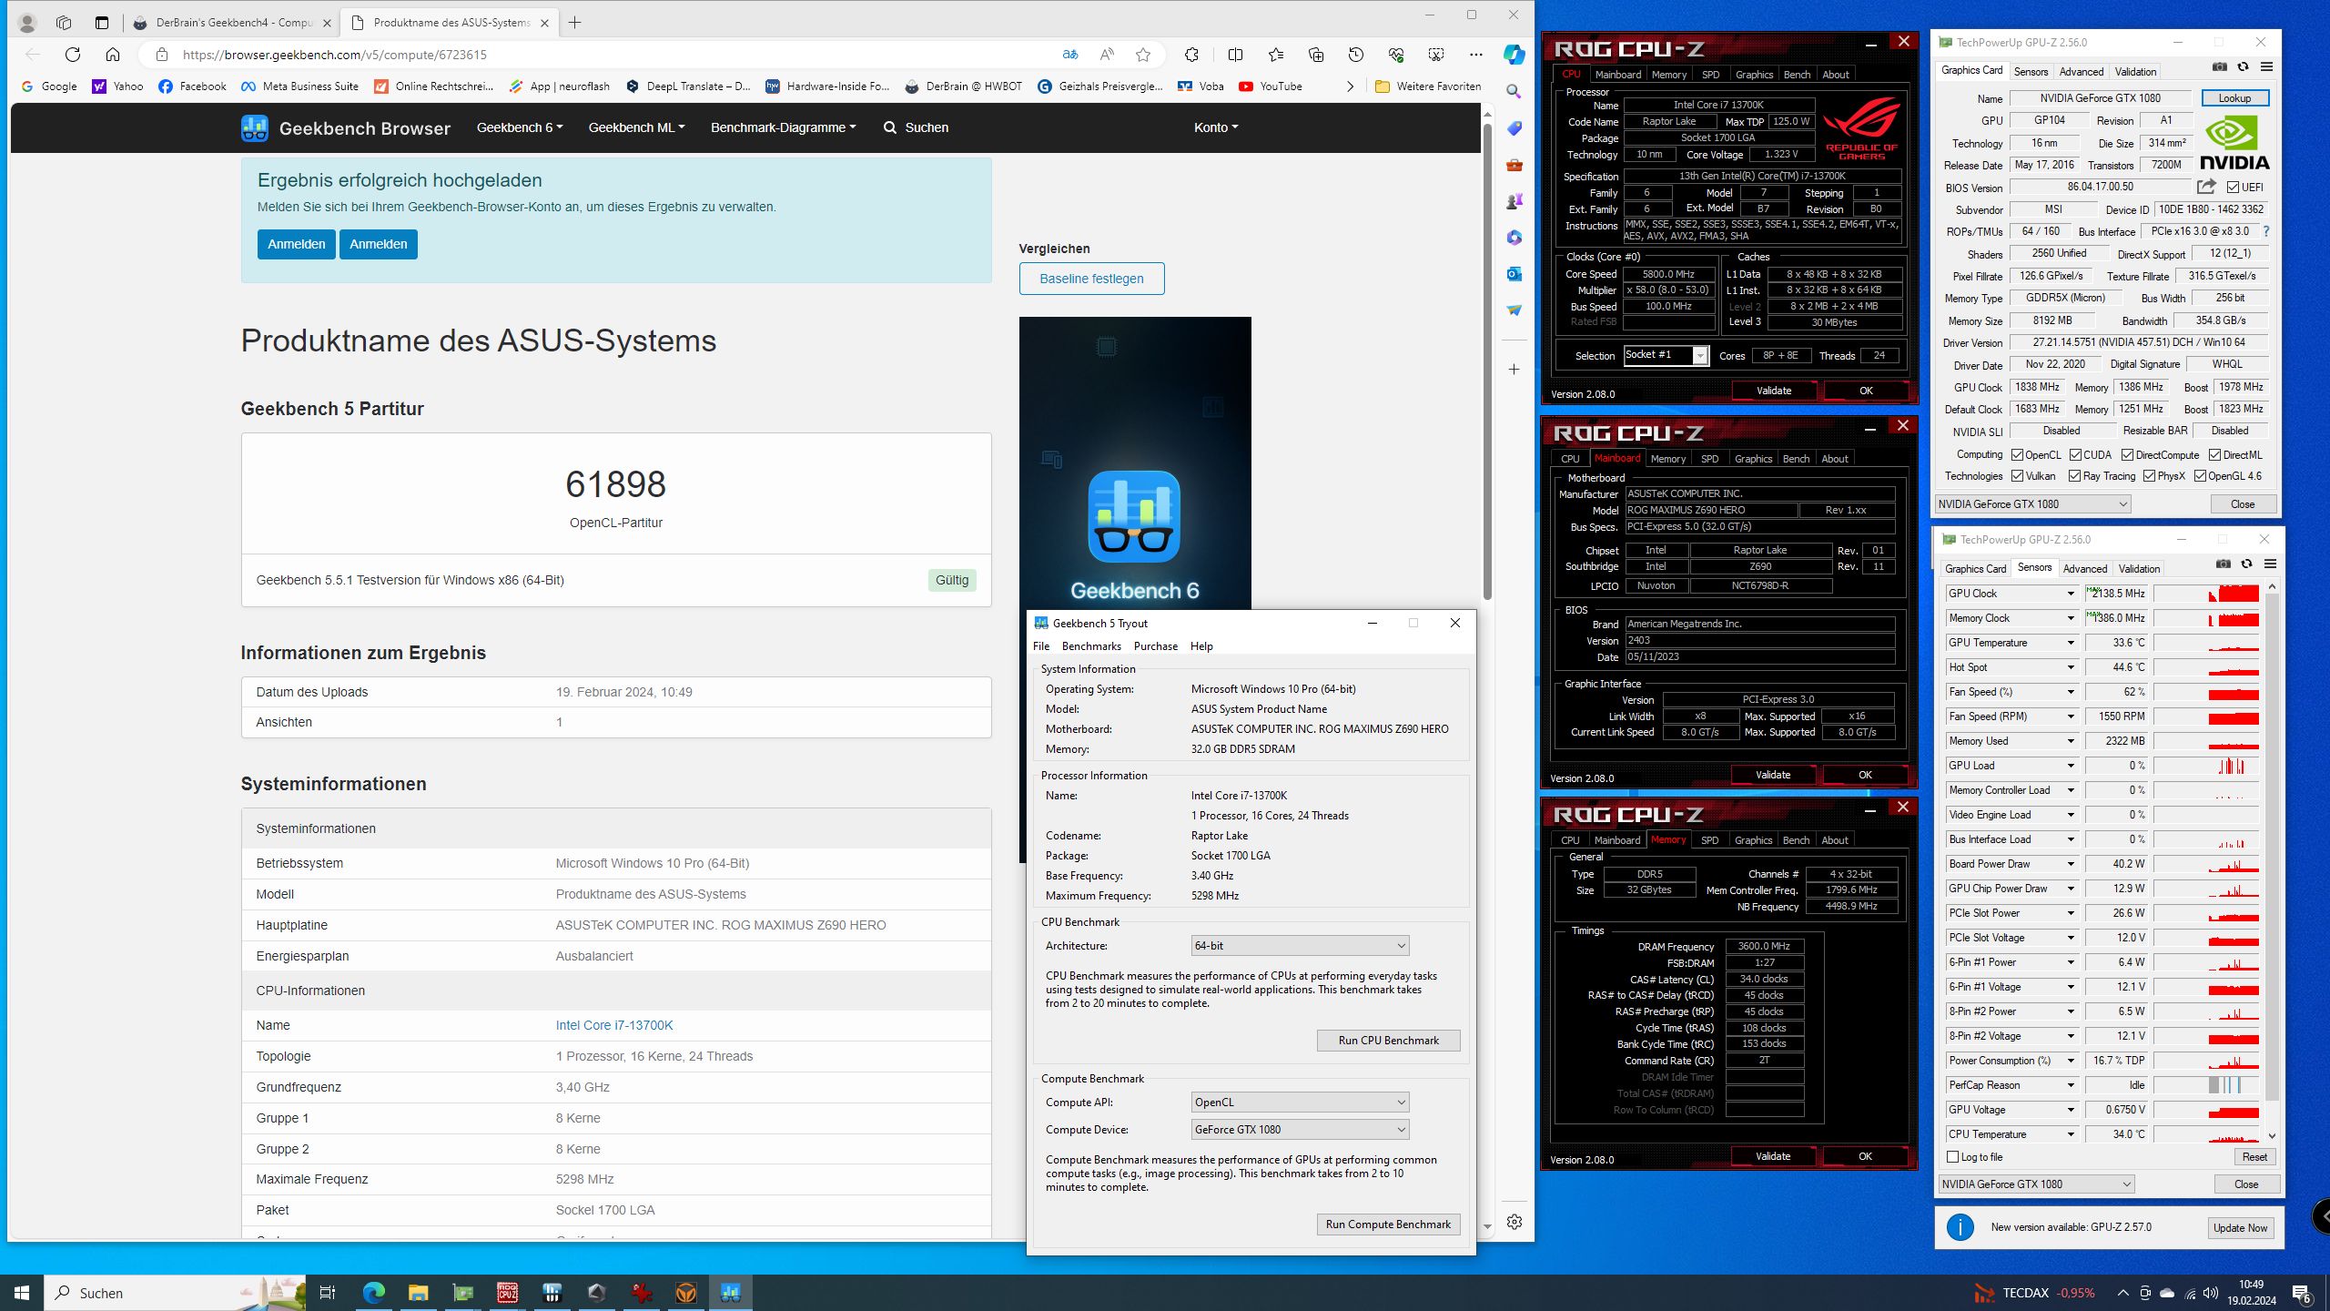Open Edge sidebar settings gear
The image size is (2330, 1311).
[x=1514, y=1222]
